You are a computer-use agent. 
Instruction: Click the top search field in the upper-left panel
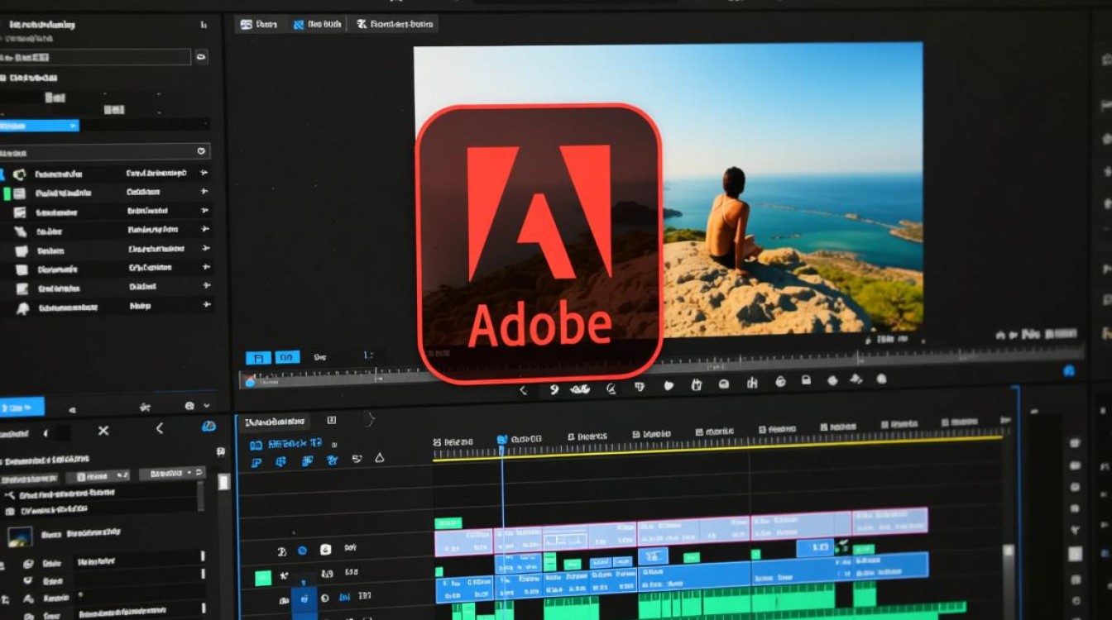pyautogui.click(x=96, y=57)
